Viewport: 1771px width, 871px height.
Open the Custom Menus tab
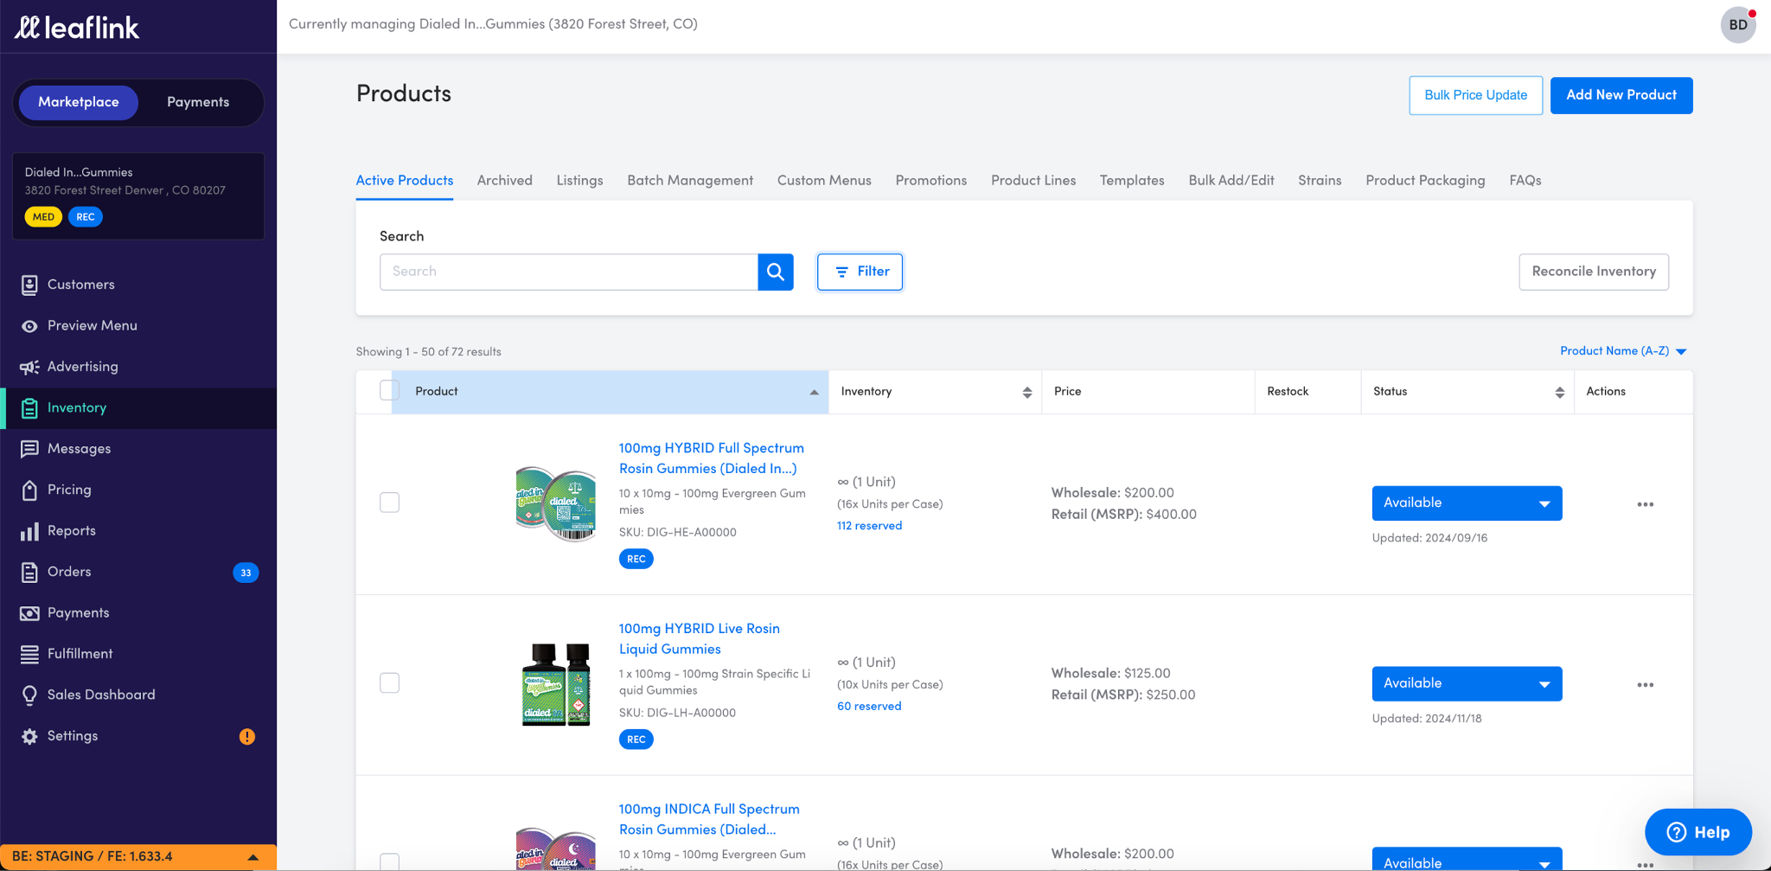point(824,181)
